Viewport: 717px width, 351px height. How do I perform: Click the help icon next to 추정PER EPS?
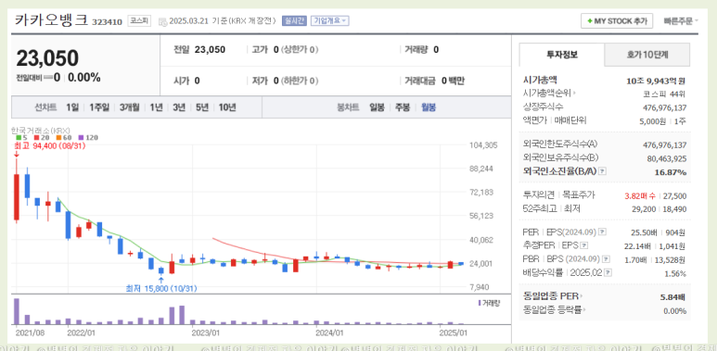tap(584, 245)
